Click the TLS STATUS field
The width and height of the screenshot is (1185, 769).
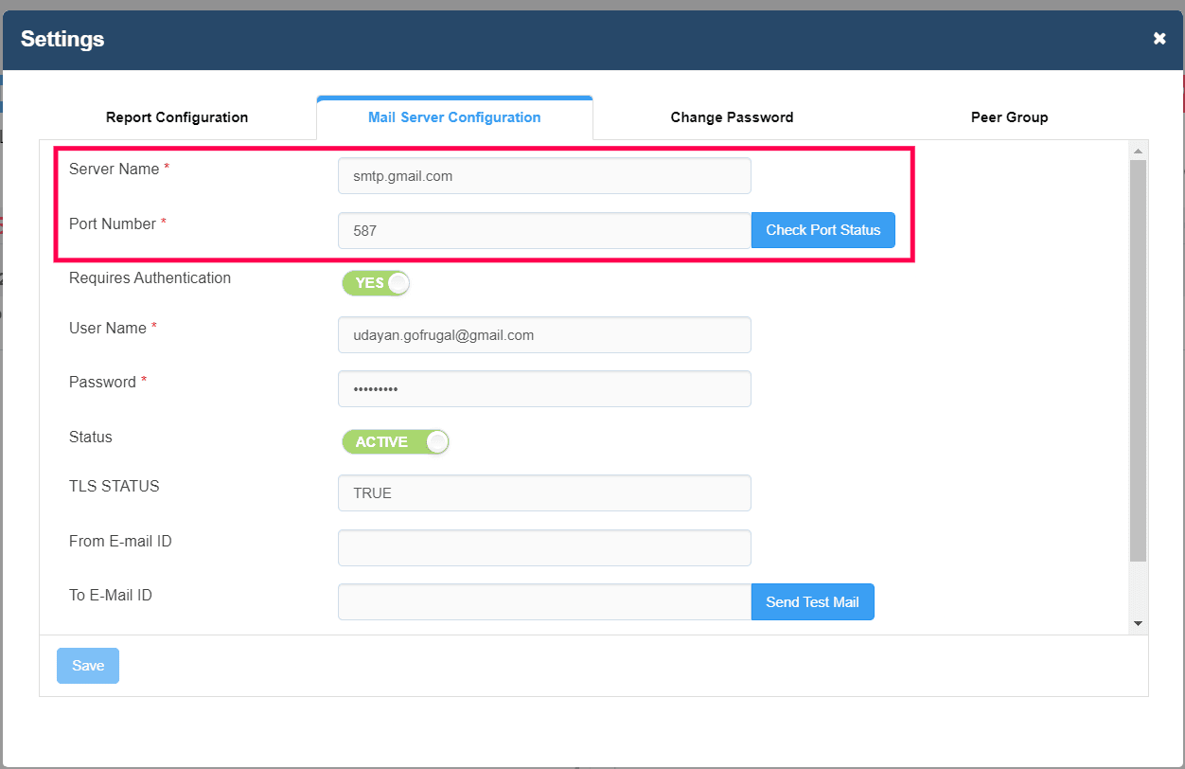(x=544, y=493)
